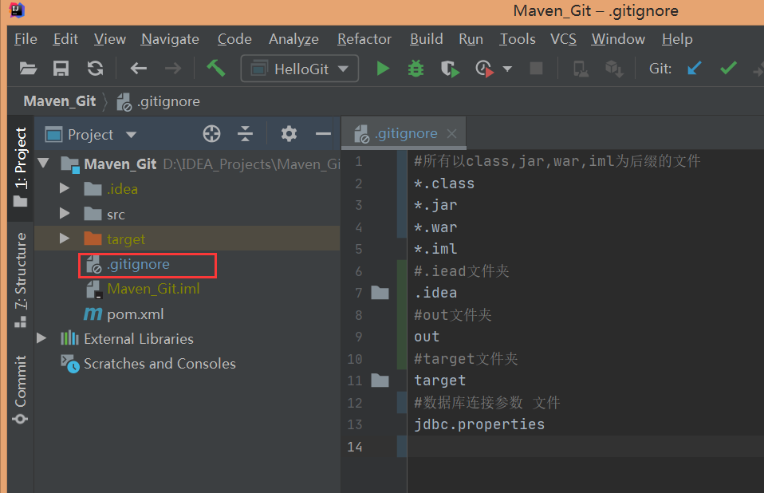
Task: Click .gitignore in the breadcrumb bar
Action: [159, 101]
